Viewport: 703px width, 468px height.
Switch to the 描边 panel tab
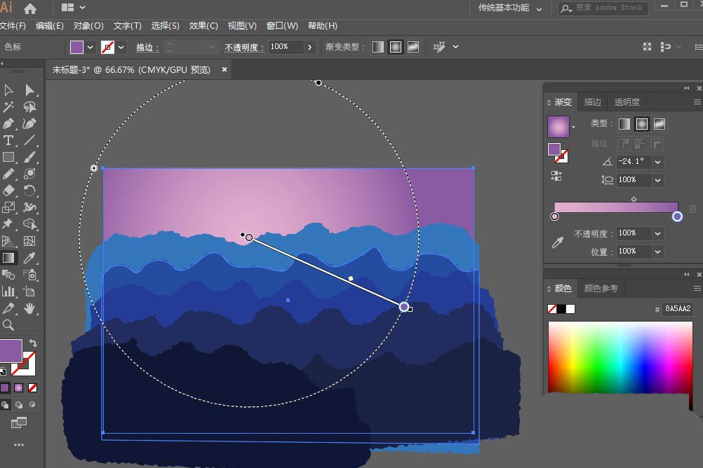592,102
